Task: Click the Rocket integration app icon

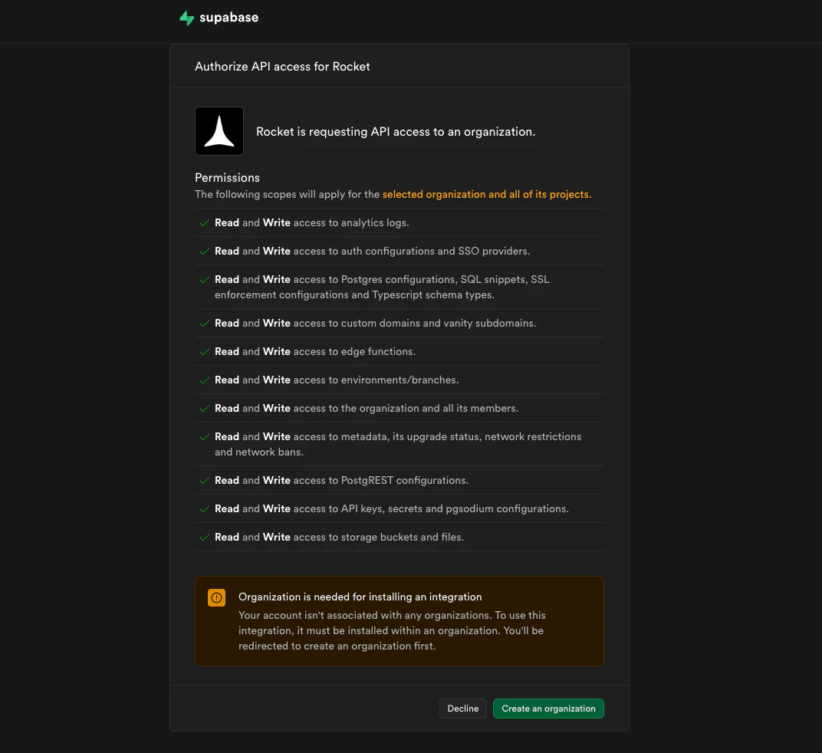Action: tap(219, 130)
